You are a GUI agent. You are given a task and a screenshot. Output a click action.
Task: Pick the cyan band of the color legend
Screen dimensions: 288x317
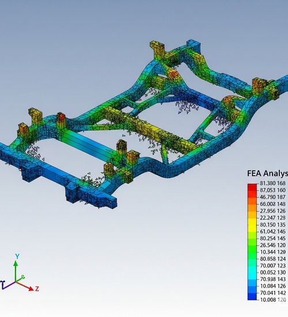coord(252,273)
